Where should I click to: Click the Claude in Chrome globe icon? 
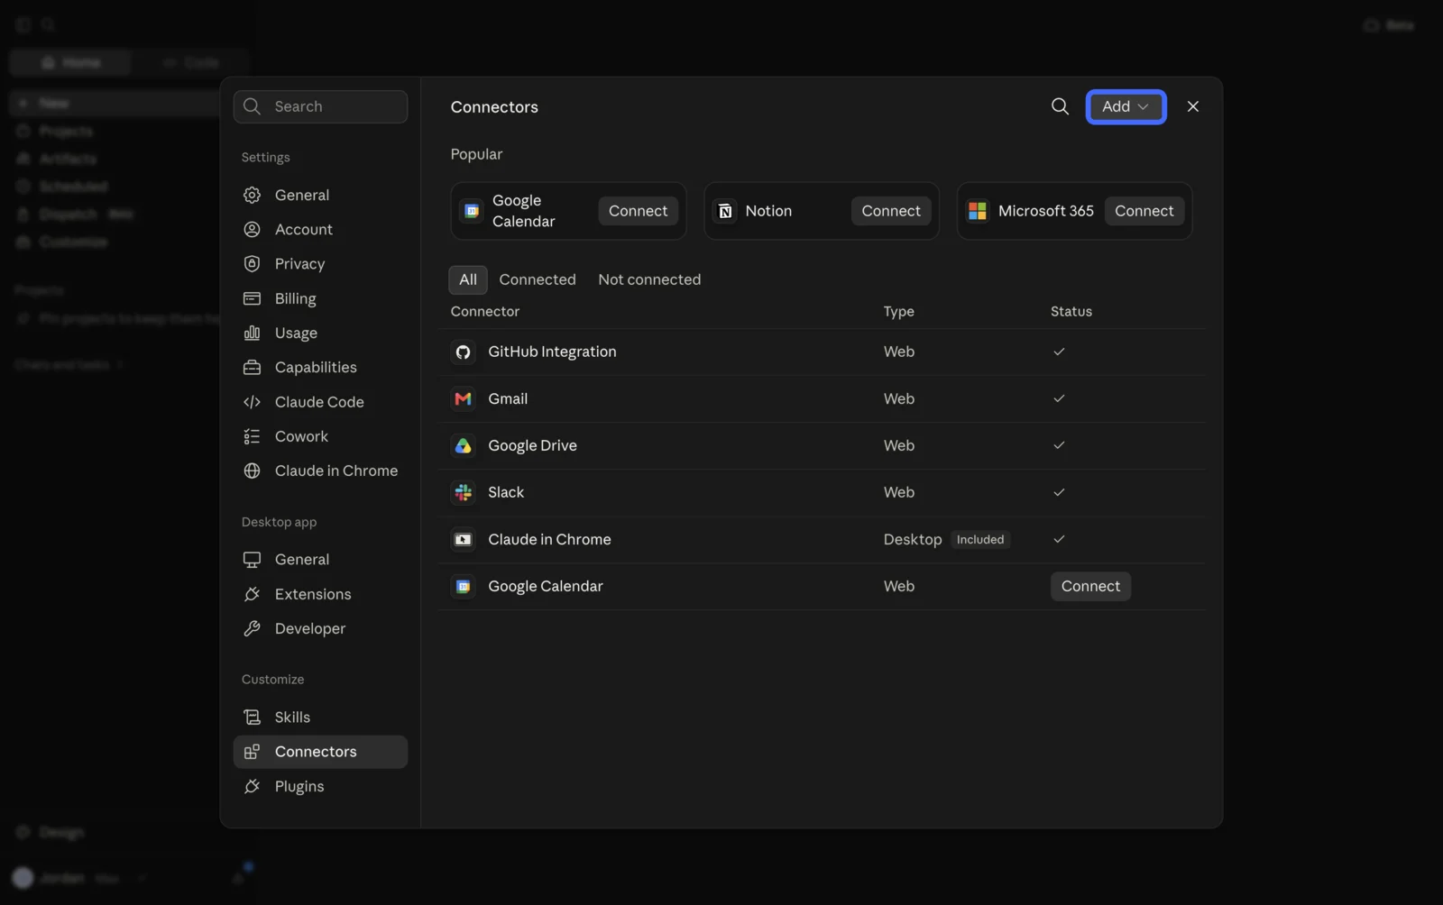(x=252, y=471)
